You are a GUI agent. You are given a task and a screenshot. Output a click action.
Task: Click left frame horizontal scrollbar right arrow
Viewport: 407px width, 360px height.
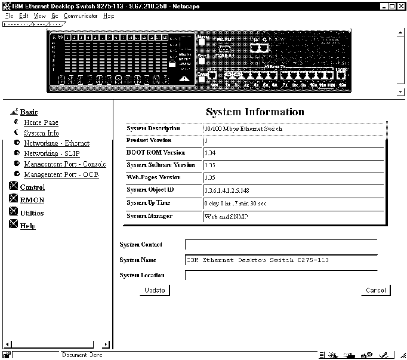tap(106, 344)
